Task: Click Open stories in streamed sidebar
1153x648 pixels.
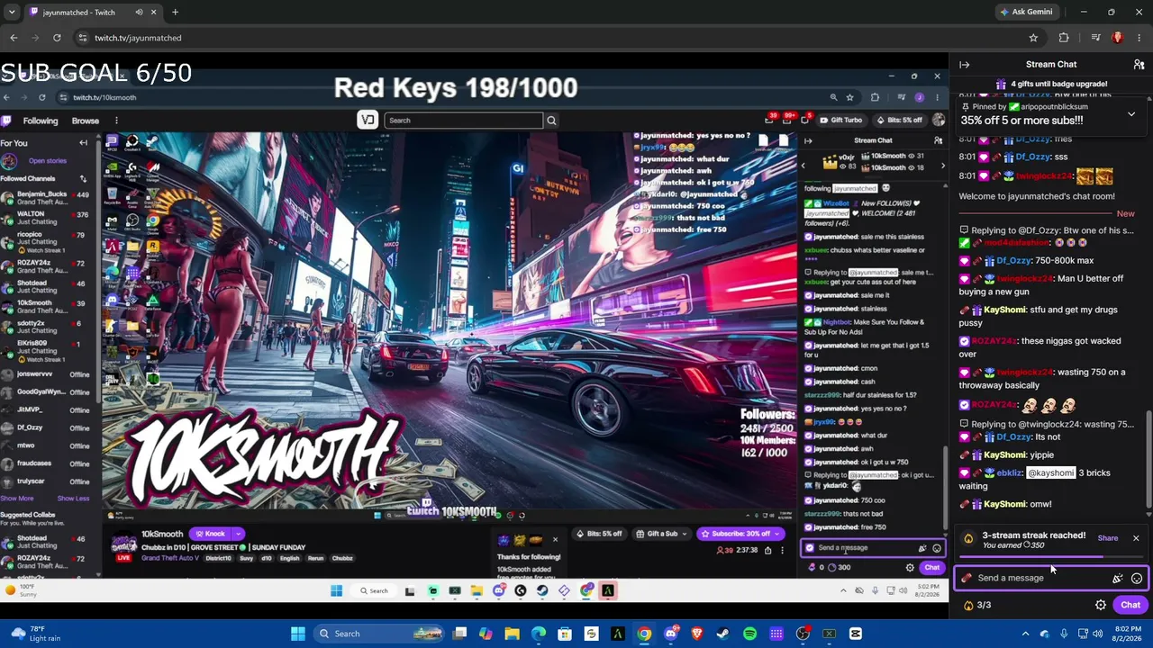Action: coord(47,161)
